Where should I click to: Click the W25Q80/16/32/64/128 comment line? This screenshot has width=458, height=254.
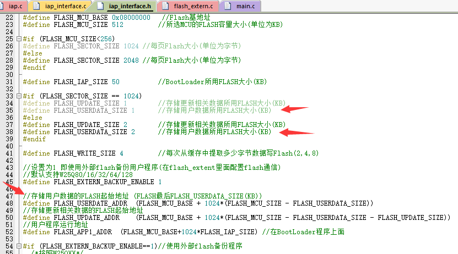coord(78,175)
